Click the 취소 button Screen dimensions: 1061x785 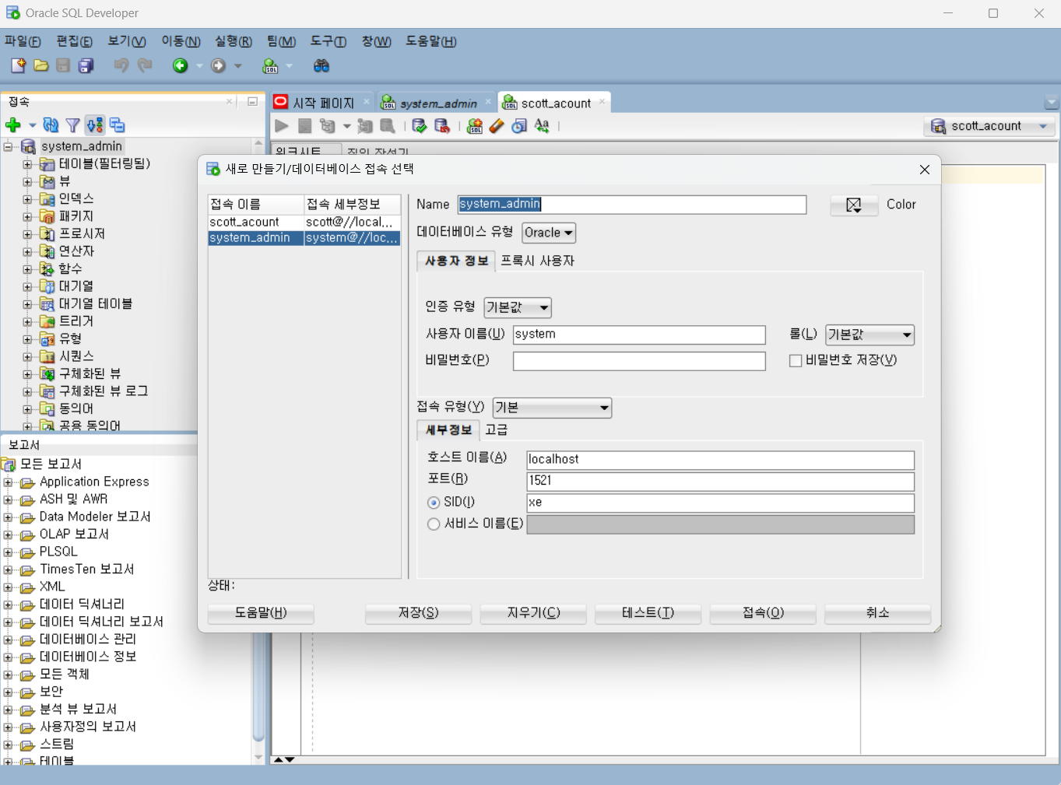[877, 613]
